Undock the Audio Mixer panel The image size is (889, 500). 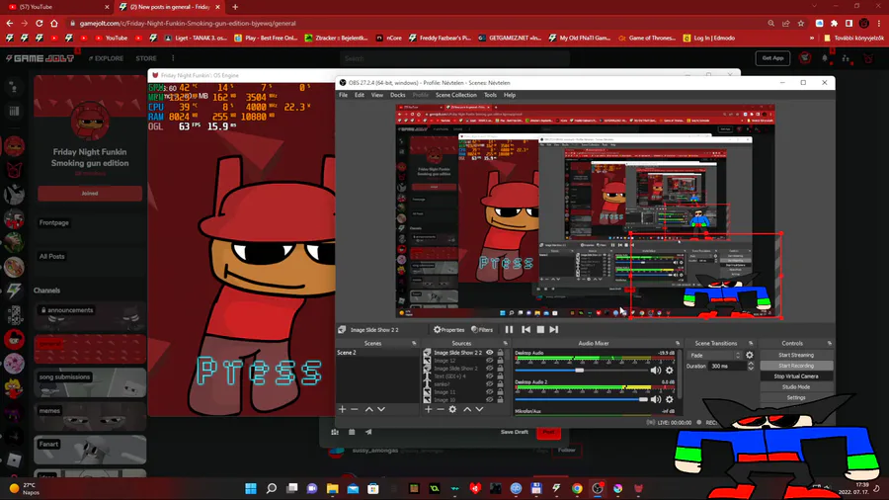pos(678,344)
